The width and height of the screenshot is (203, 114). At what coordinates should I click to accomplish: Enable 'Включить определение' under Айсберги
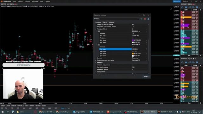133,65
